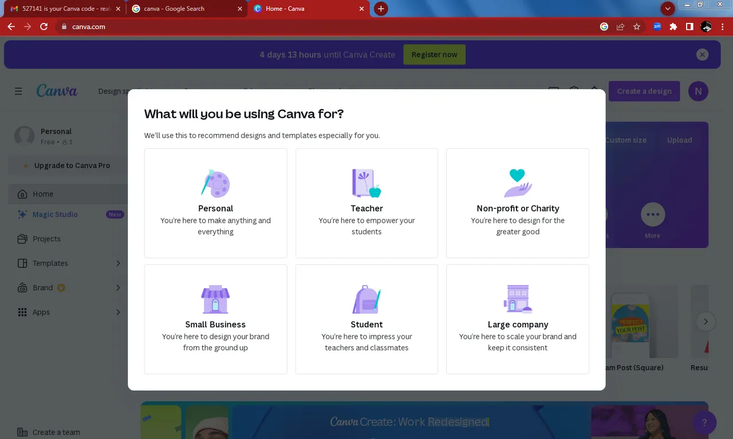The width and height of the screenshot is (733, 439).
Task: Click browser back arrow
Action: 11,26
